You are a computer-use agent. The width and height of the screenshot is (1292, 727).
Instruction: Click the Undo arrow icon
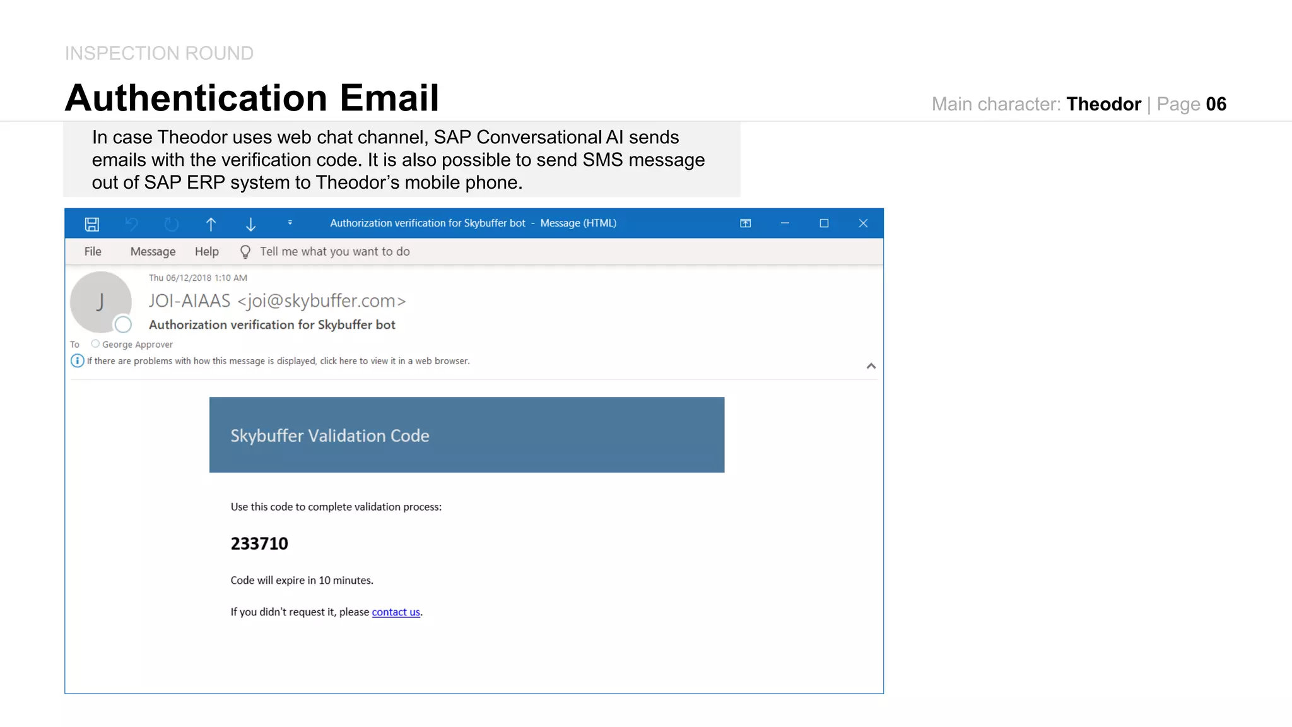point(132,224)
